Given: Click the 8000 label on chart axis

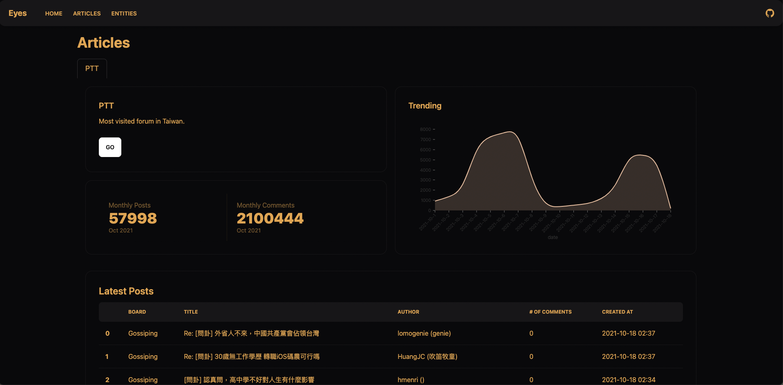Looking at the screenshot, I should click(x=425, y=129).
